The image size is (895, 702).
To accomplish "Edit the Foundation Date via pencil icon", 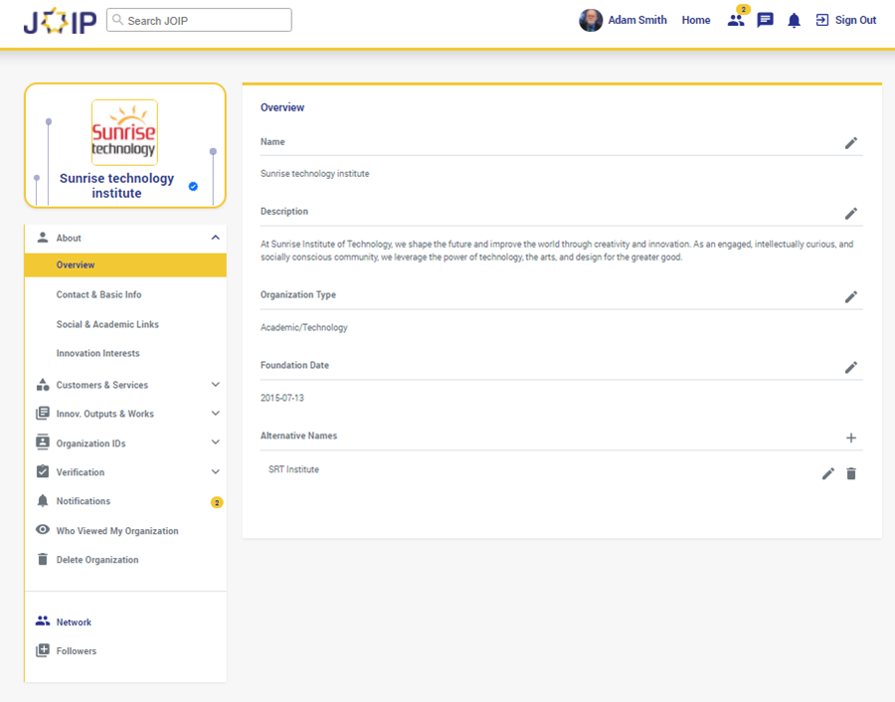I will click(x=850, y=368).
